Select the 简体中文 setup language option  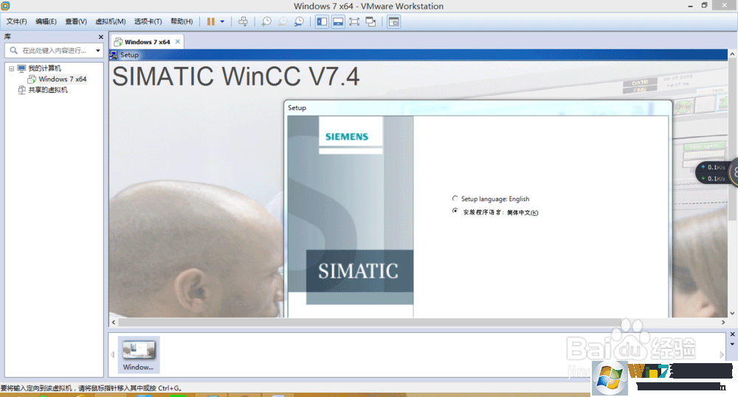[455, 212]
